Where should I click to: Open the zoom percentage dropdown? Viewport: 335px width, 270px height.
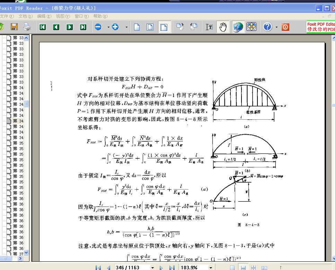[x=210, y=268]
